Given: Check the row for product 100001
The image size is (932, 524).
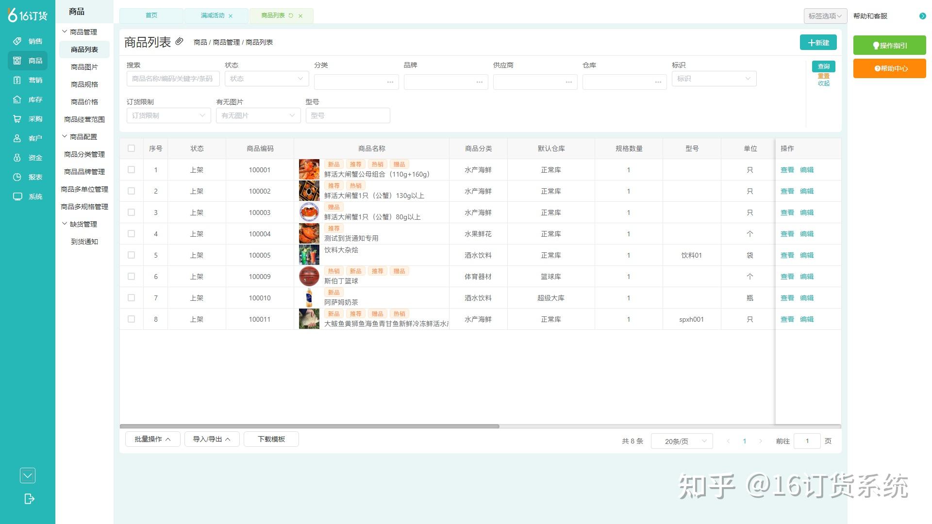Looking at the screenshot, I should pyautogui.click(x=131, y=170).
